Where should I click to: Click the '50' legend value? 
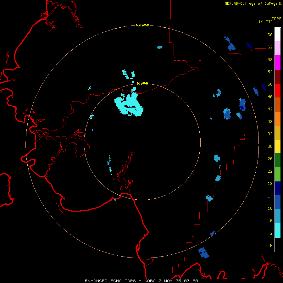(x=270, y=84)
